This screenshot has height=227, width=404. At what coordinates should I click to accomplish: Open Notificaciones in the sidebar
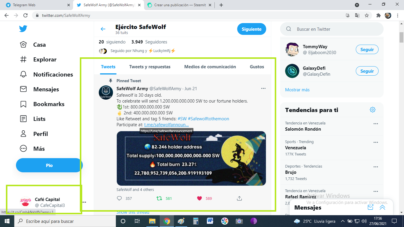tap(46, 74)
